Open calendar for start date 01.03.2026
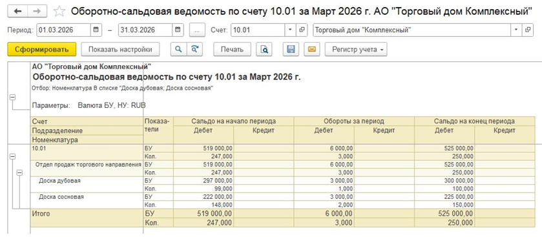 [x=96, y=30]
